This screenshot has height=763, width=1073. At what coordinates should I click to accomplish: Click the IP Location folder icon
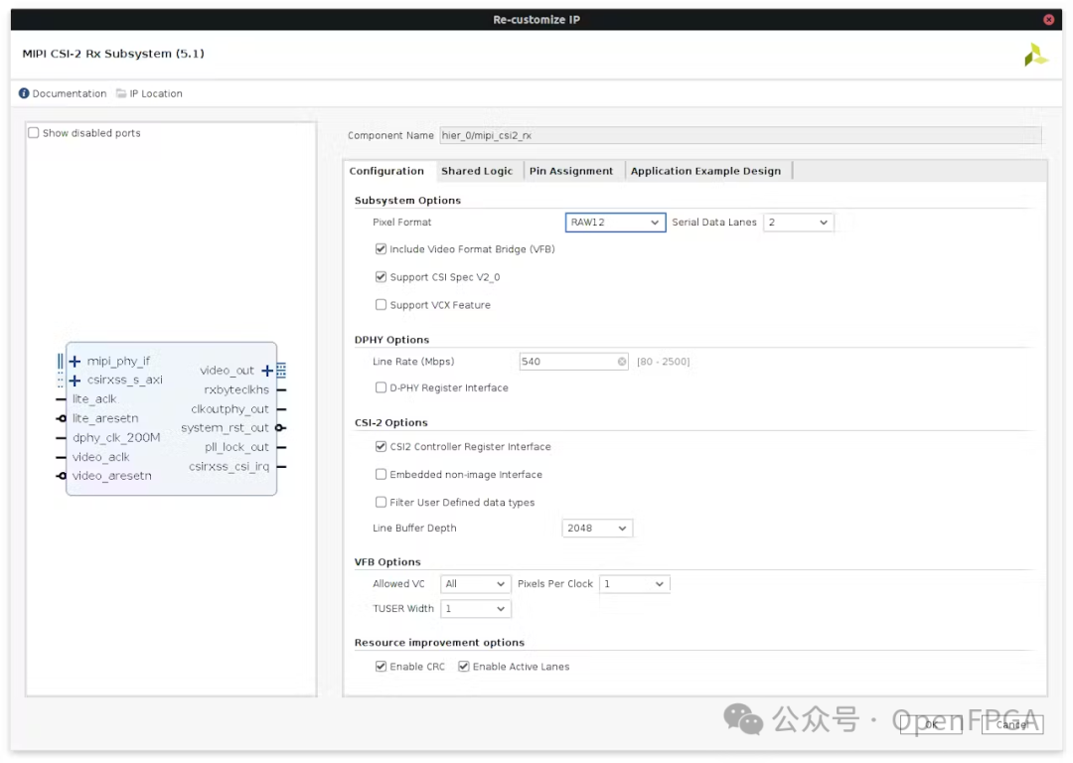pyautogui.click(x=121, y=93)
